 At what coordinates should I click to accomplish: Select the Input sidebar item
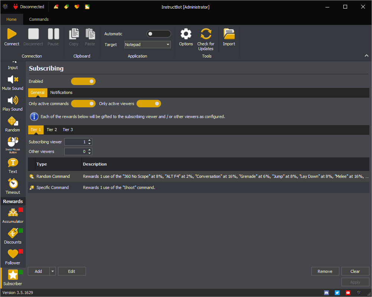pyautogui.click(x=13, y=66)
